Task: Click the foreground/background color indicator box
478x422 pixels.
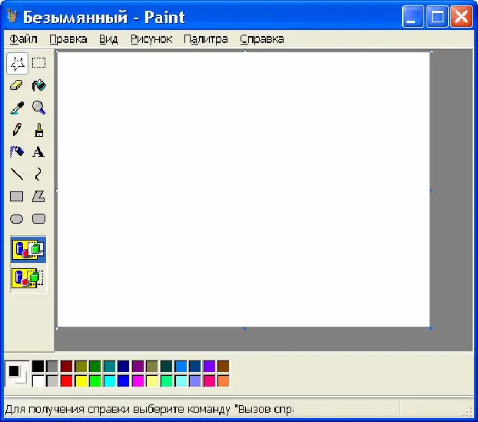Action: click(18, 374)
